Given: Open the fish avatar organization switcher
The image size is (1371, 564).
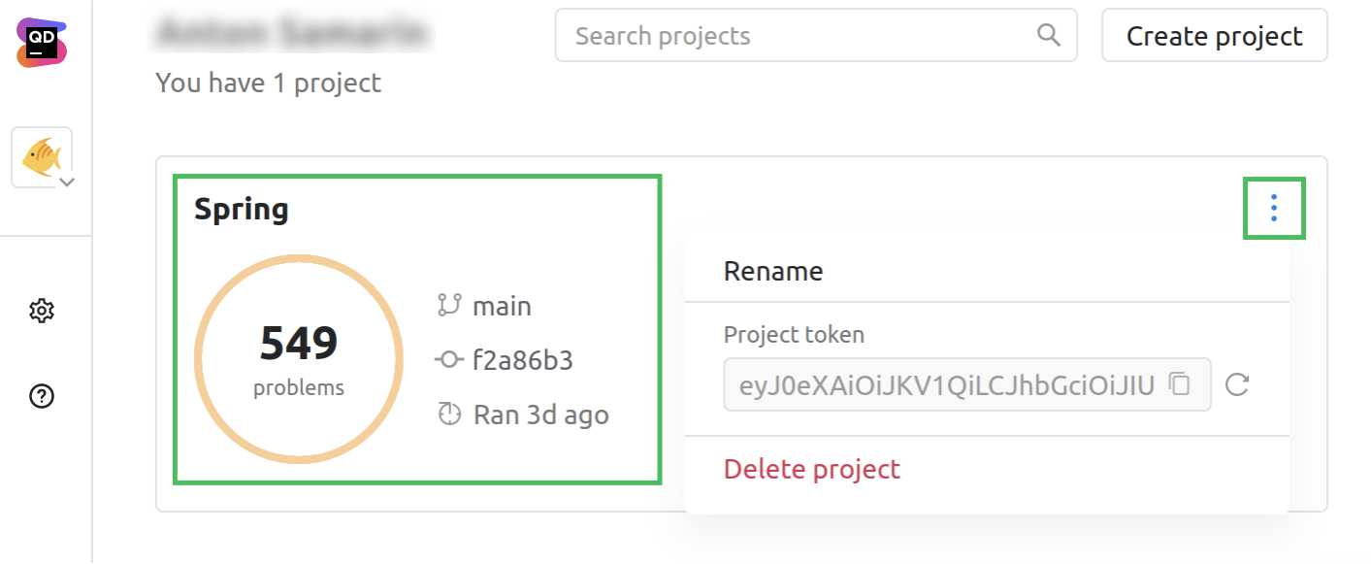Looking at the screenshot, I should coord(42,157).
